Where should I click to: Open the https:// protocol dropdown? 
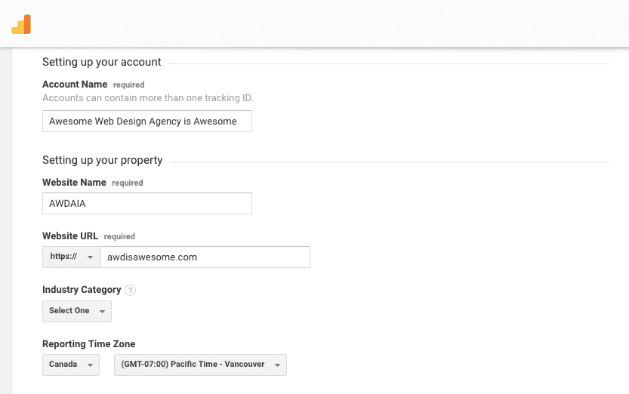tap(72, 257)
